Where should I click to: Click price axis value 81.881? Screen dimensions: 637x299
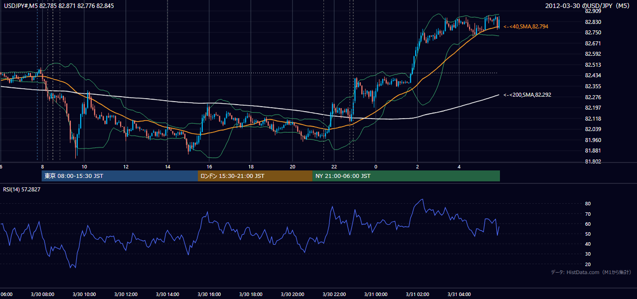(x=593, y=150)
